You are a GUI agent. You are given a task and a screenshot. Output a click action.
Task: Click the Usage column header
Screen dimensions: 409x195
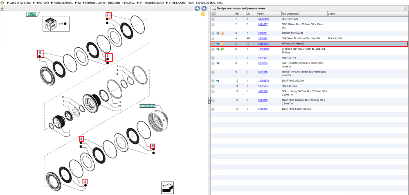coord(367,14)
